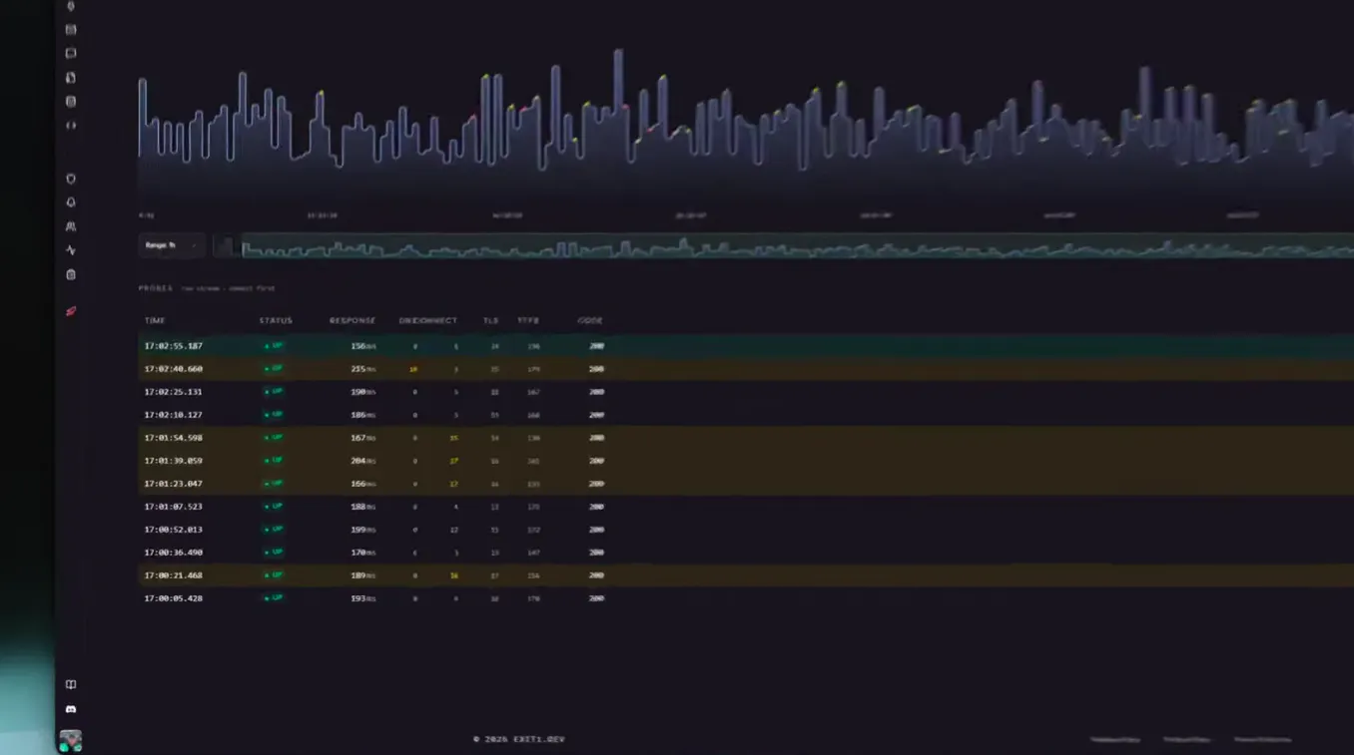The image size is (1354, 755).
Task: Open the user avatar at sidebar bottom
Action: (x=70, y=740)
